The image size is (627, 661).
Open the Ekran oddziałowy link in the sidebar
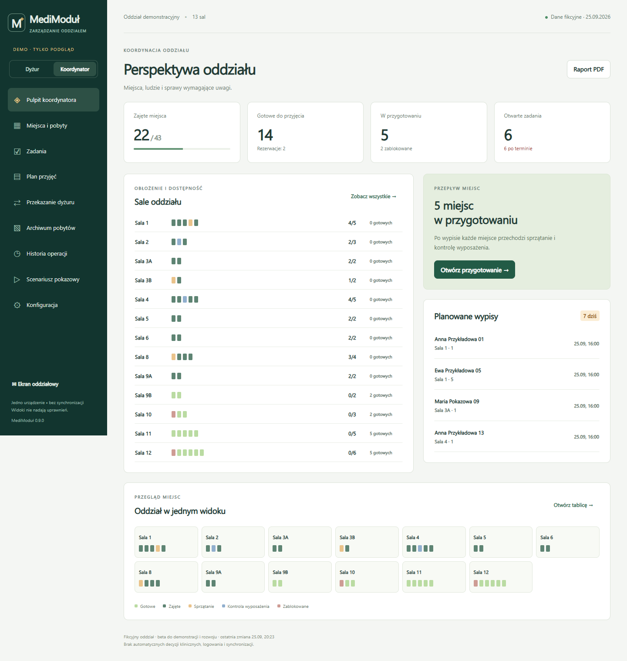tap(35, 384)
